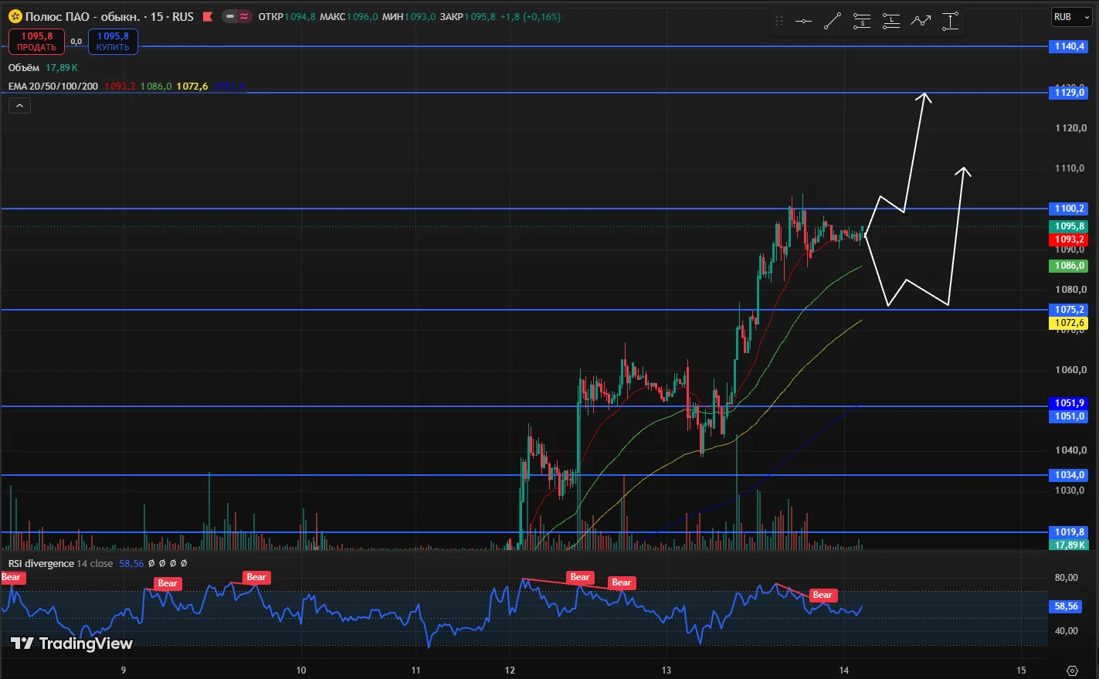Click the green 1086,0 EMA price label
This screenshot has width=1099, height=679.
click(1070, 266)
